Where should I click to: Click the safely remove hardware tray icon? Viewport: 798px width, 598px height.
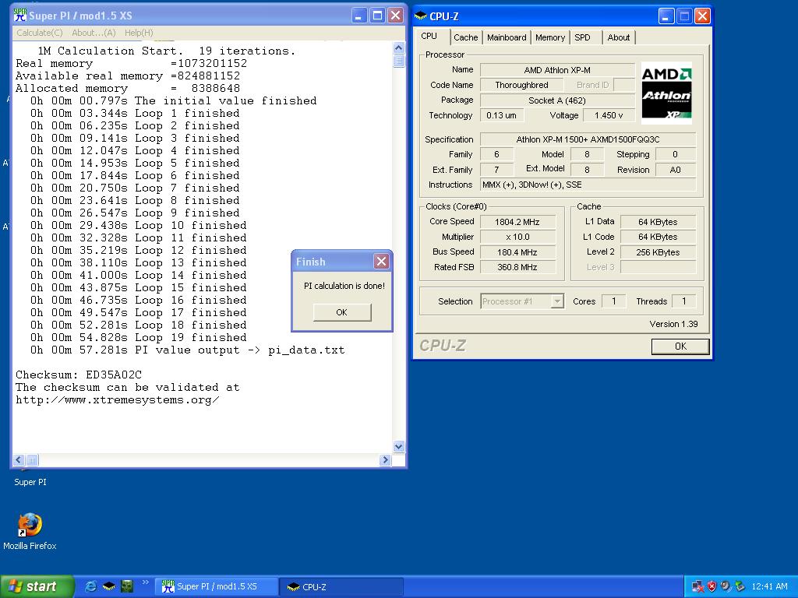coord(740,586)
